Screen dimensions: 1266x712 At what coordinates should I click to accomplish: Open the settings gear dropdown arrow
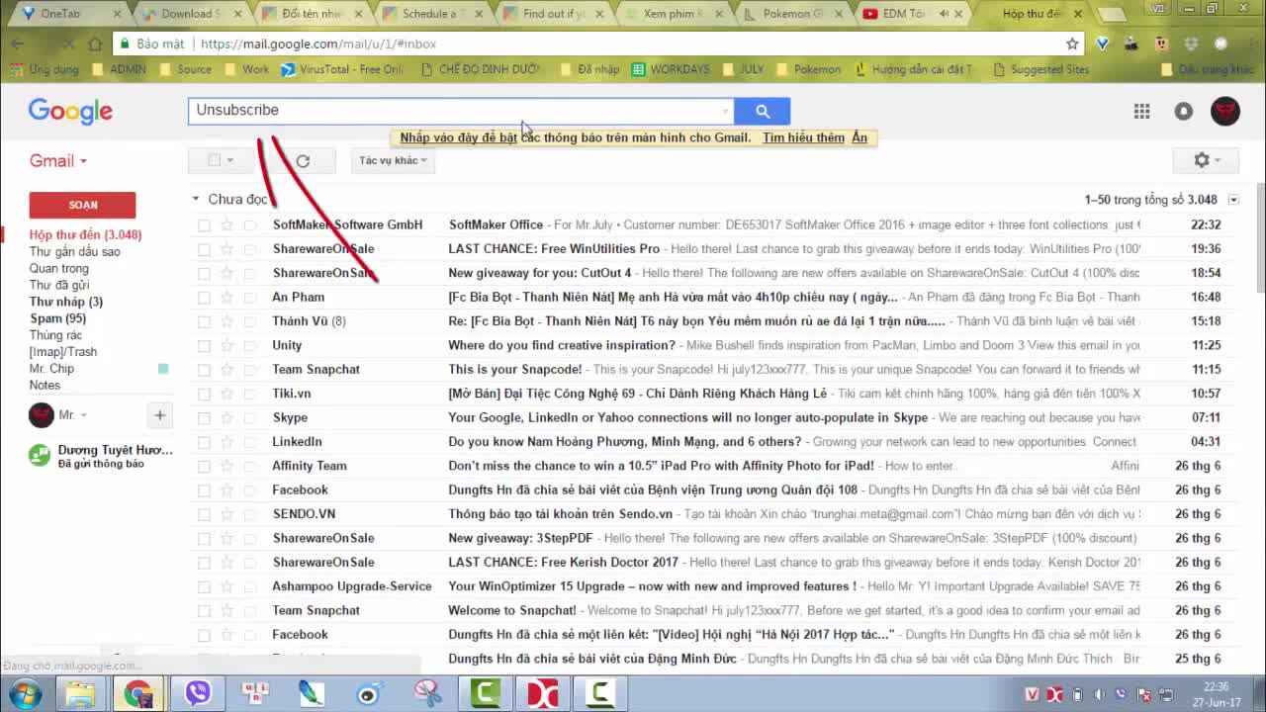(x=1218, y=160)
